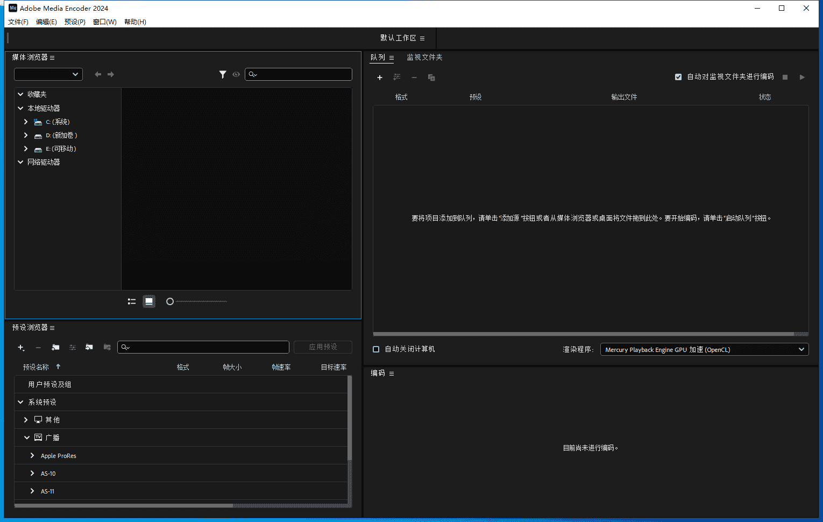Screen dimensions: 823x522
Task: Expand the AS-11 presets
Action: point(32,491)
